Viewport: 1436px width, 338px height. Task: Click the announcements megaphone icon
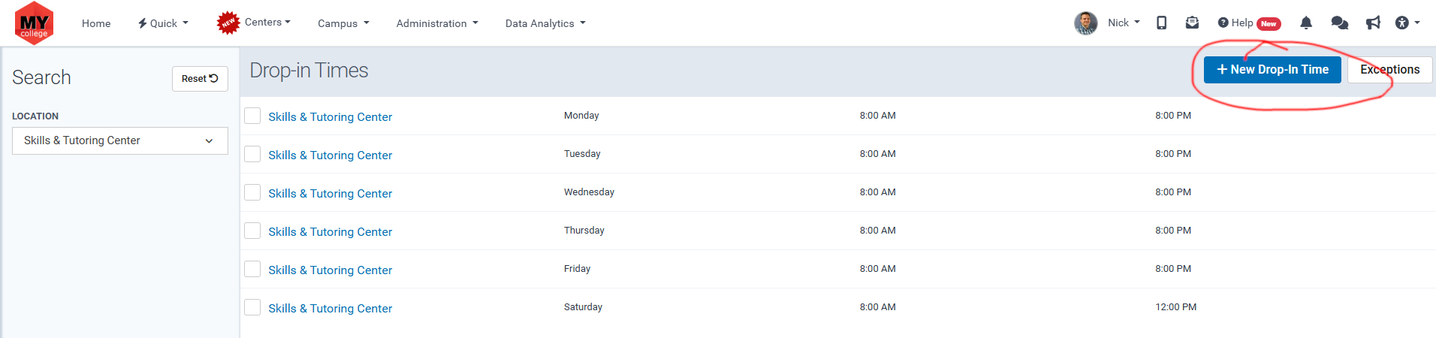(x=1373, y=23)
